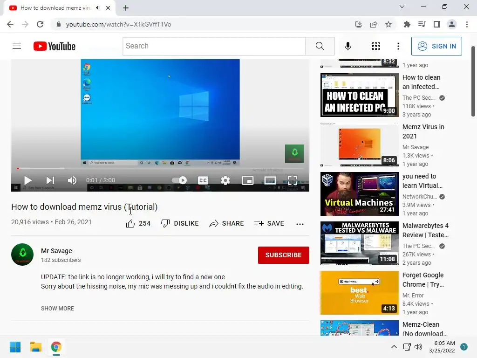Open the Mr Savage channel avatar
Image resolution: width=477 pixels, height=358 pixels.
[22, 255]
